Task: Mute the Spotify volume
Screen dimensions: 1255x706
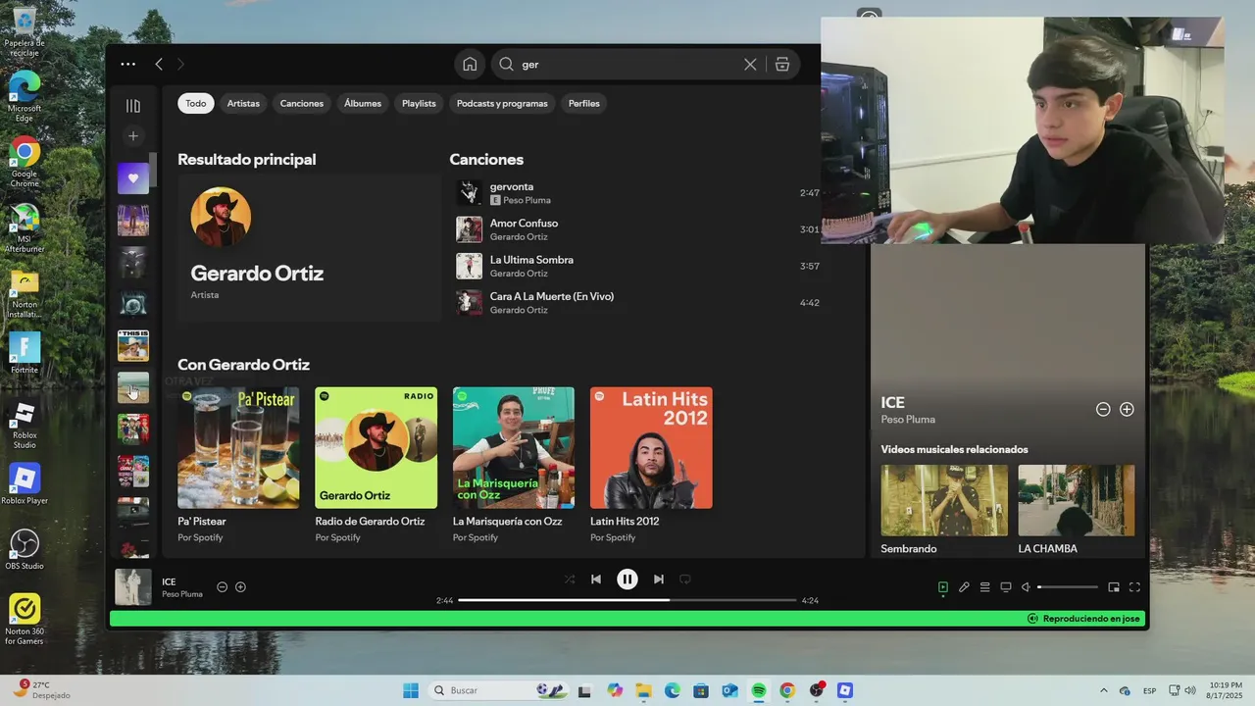Action: [1026, 587]
